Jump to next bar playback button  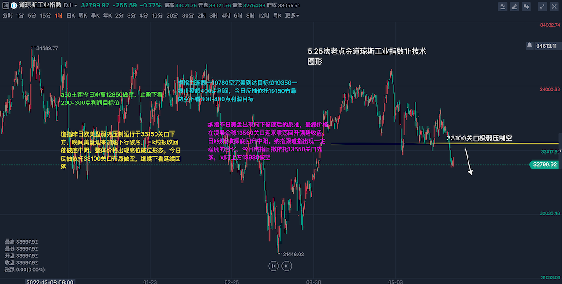tap(286, 266)
